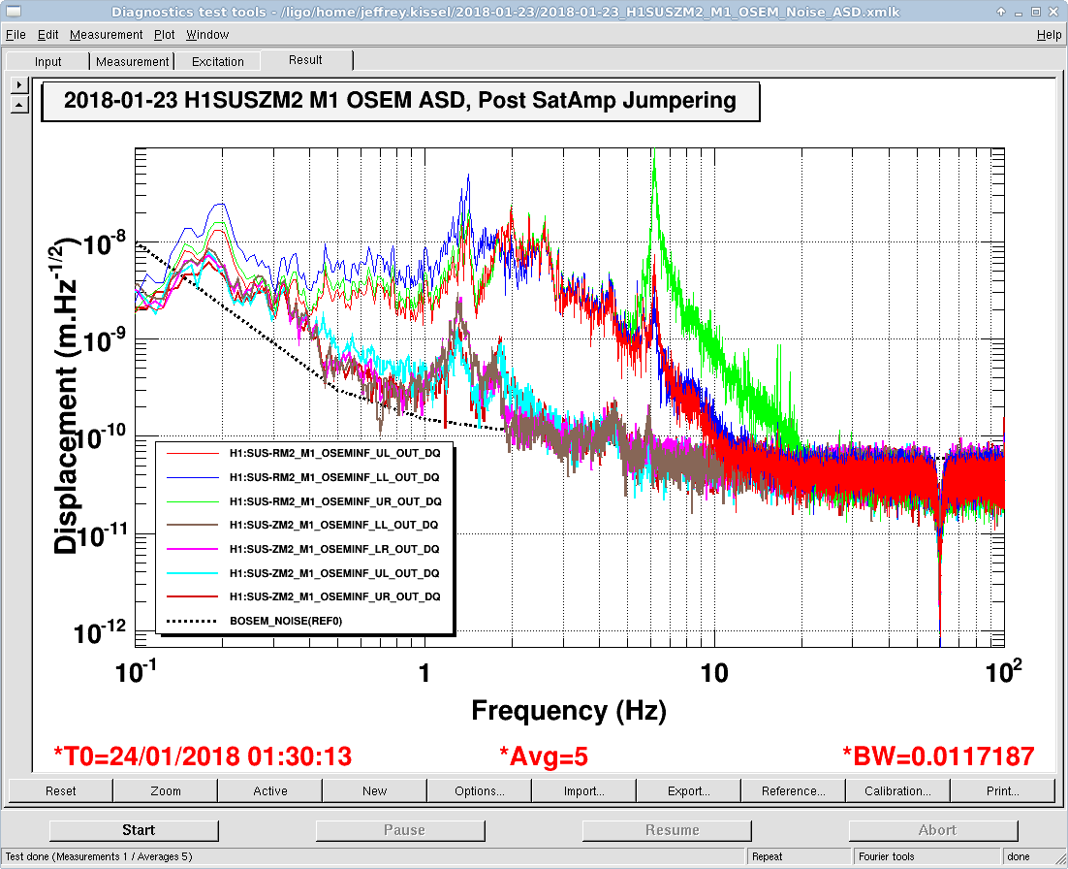The width and height of the screenshot is (1068, 869).
Task: Click the ZM2 OSEMINF_LR legend entry
Action: pyautogui.click(x=304, y=549)
